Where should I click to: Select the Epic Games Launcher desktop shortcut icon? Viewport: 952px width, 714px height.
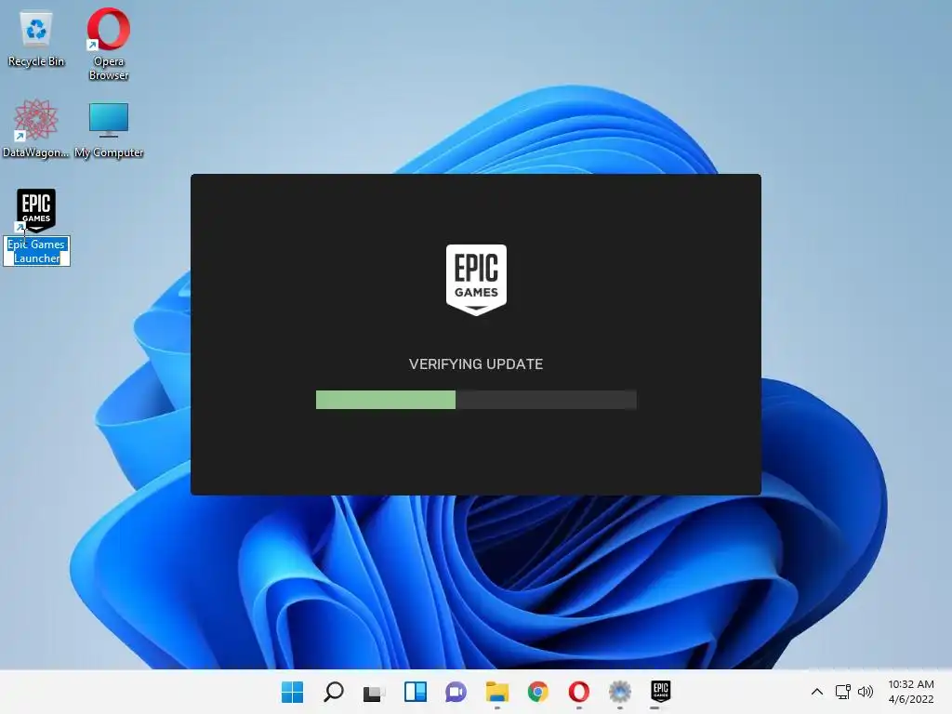click(36, 211)
